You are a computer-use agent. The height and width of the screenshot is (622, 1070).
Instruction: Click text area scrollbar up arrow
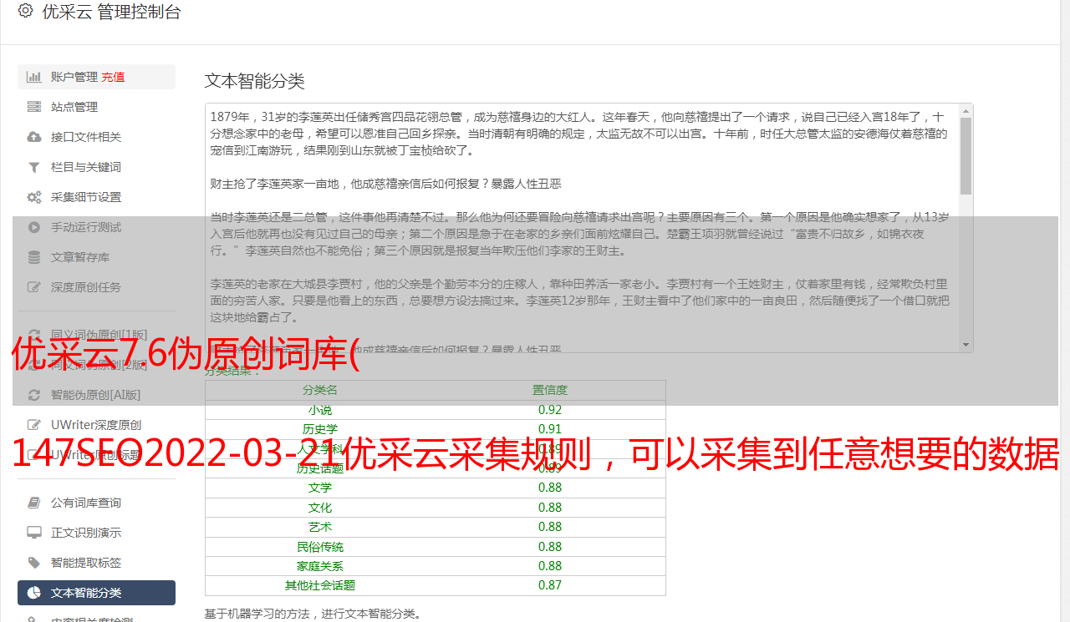[966, 110]
